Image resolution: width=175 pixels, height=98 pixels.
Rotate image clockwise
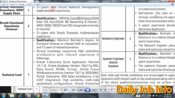tap(105, 90)
